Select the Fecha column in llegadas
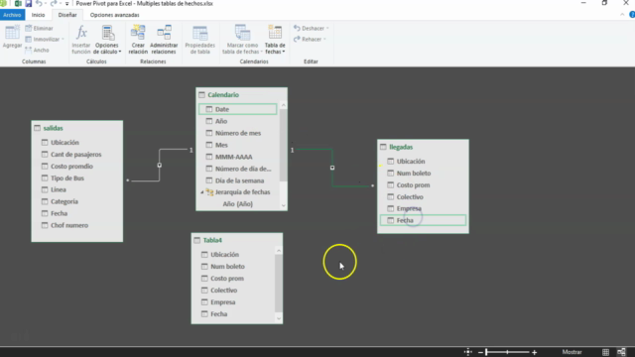 coord(423,220)
